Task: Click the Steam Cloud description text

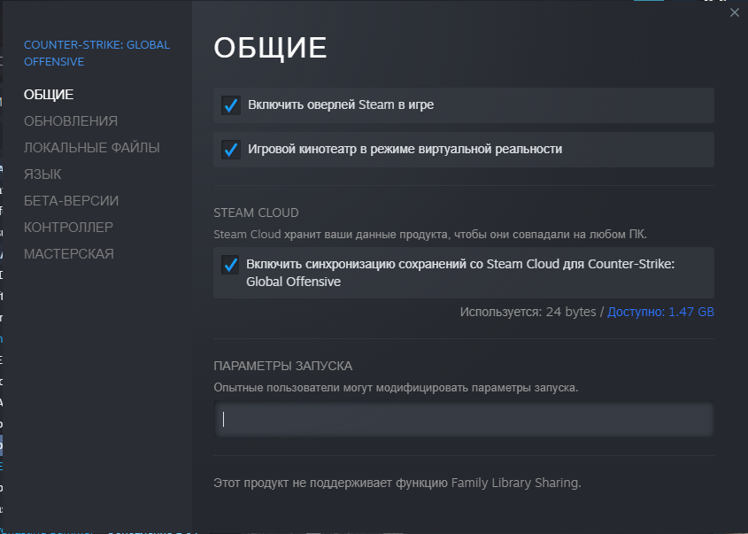Action: click(430, 235)
